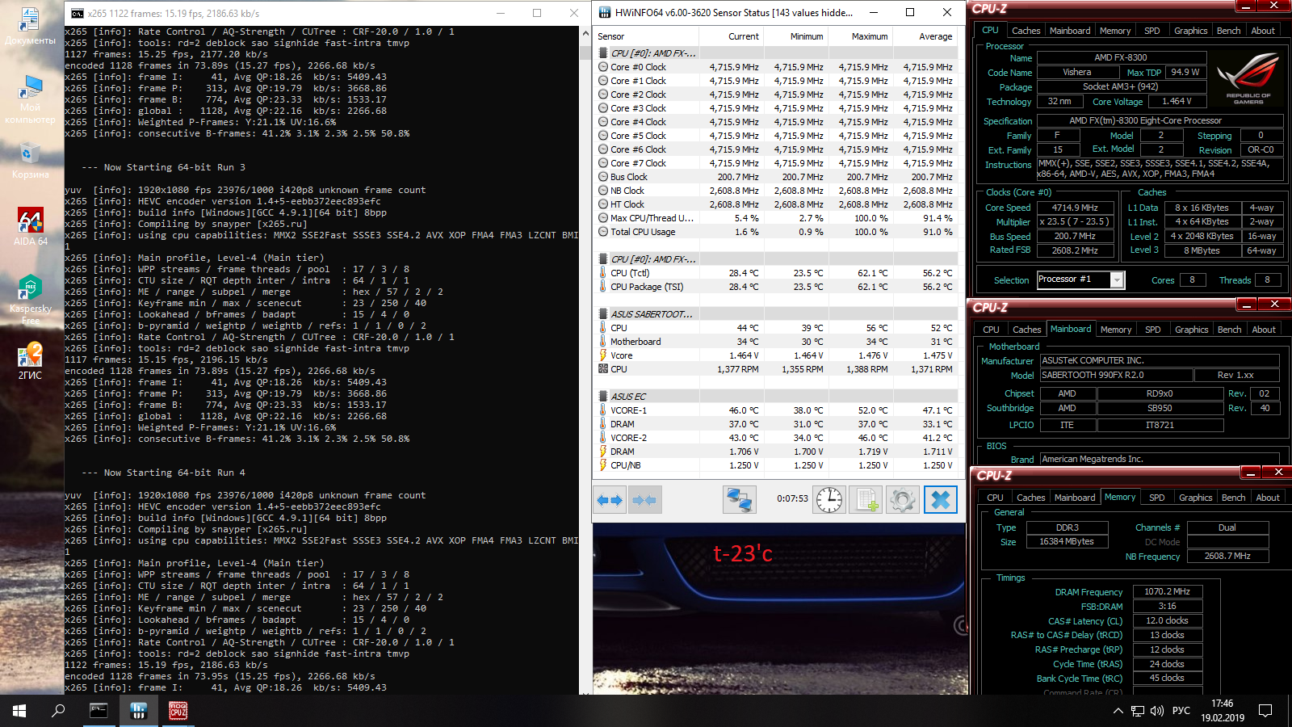Click the Minimum column header in HWiNFO
This screenshot has width=1292, height=727.
tap(796, 36)
